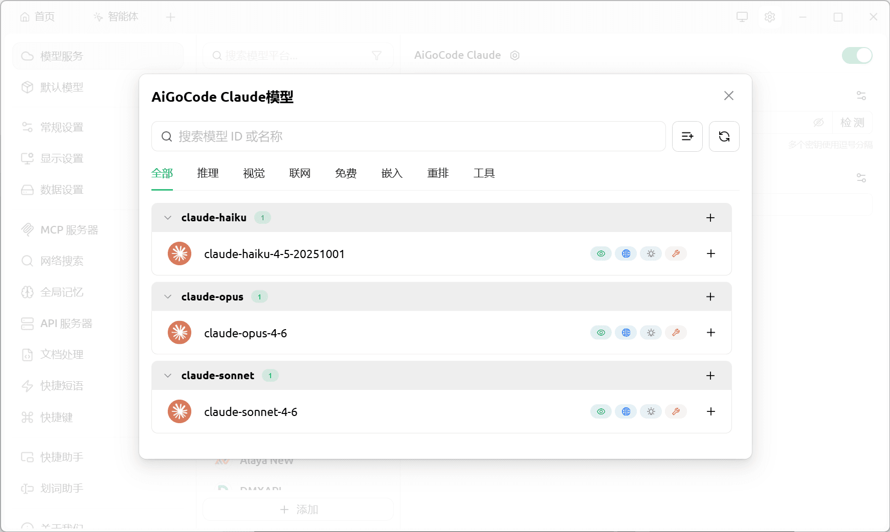Click the claude-haiku-4-5-20251001 model name
Image resolution: width=890 pixels, height=532 pixels.
[274, 254]
